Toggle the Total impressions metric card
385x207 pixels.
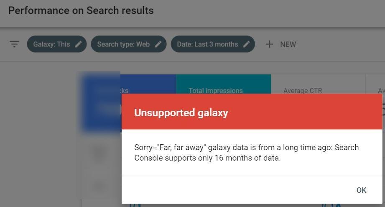pyautogui.click(x=215, y=90)
